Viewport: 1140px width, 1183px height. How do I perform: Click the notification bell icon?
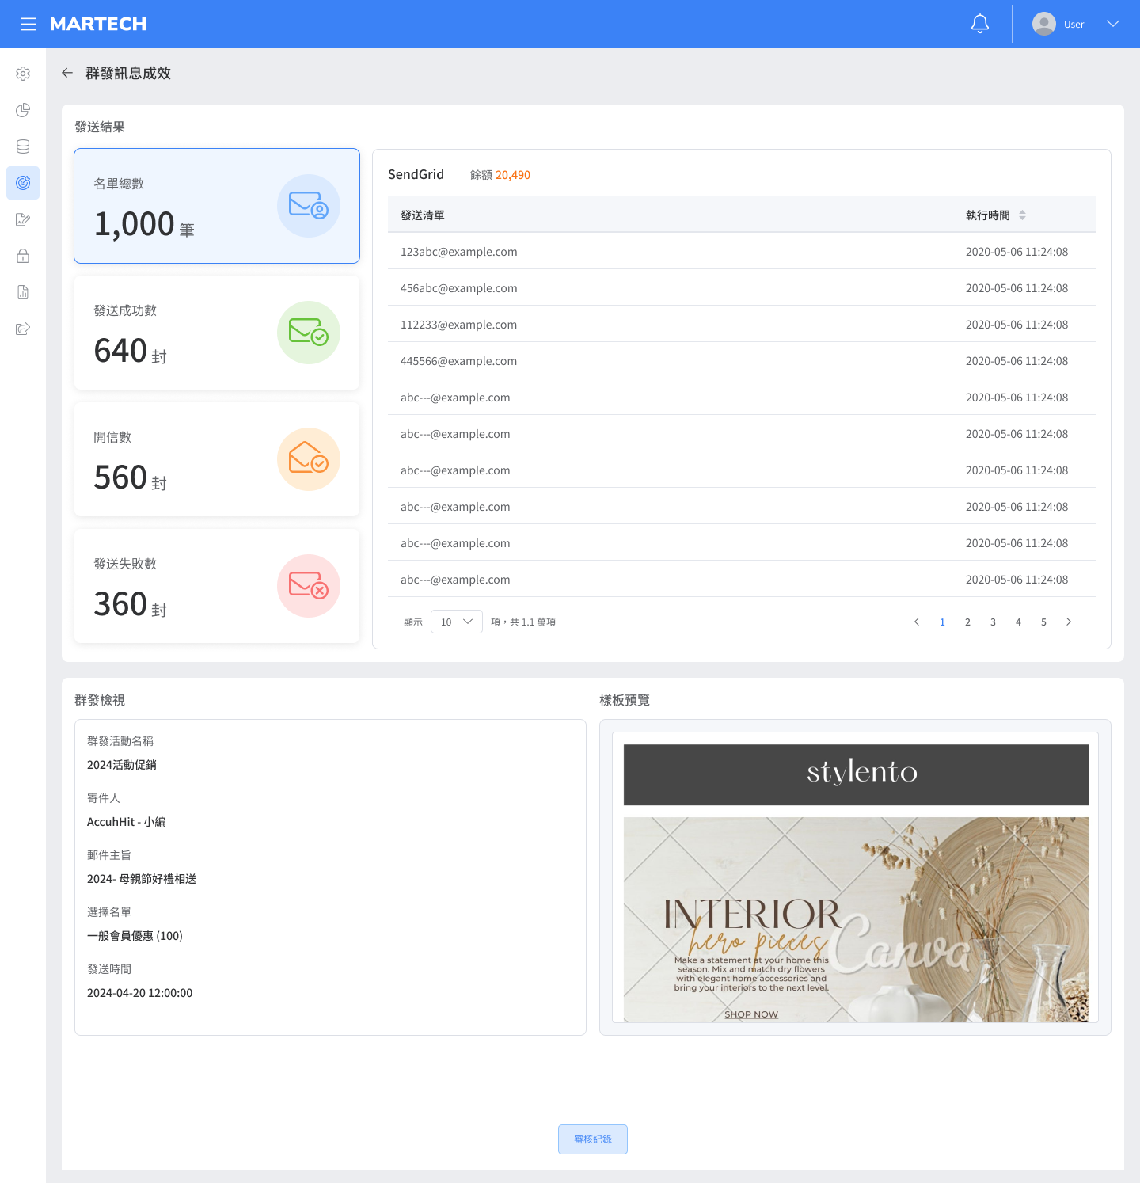click(x=980, y=24)
